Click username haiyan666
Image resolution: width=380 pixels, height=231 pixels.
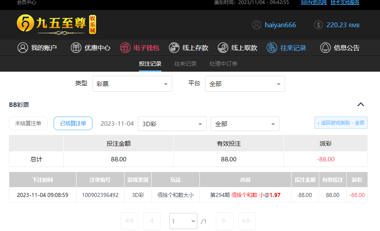pyautogui.click(x=280, y=25)
